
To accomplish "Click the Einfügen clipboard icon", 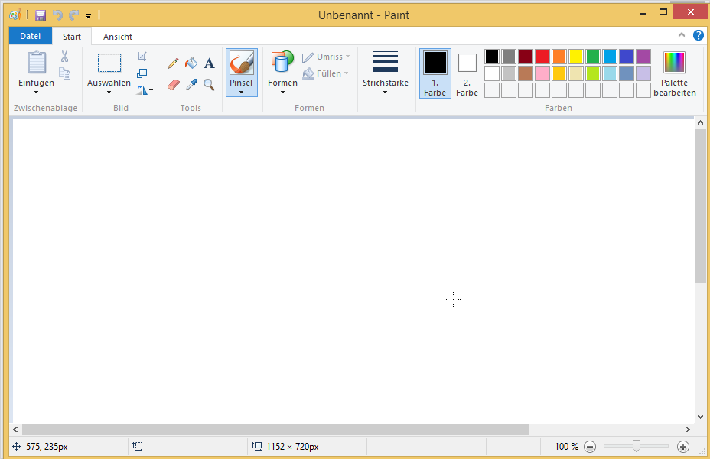I will [36, 63].
